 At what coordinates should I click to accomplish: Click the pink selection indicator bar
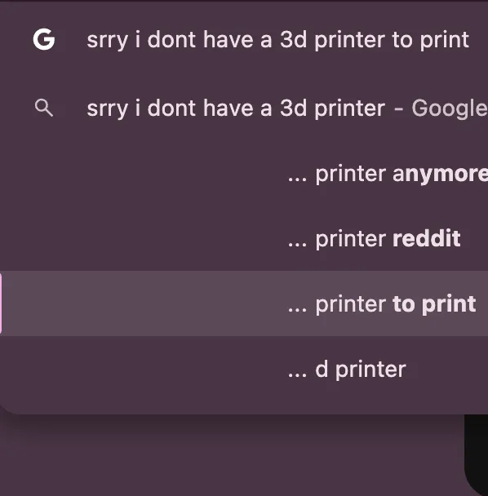(1, 303)
